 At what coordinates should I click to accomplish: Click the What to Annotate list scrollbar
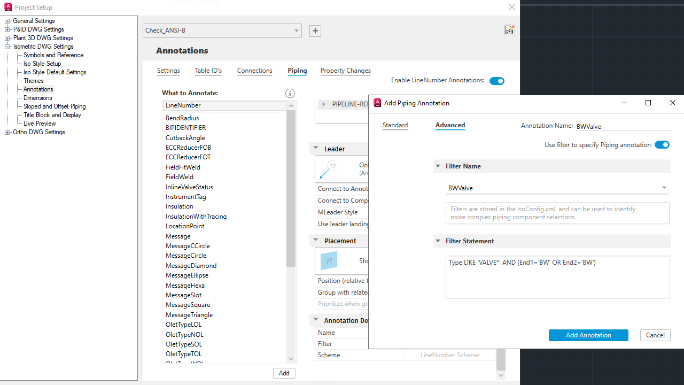(291, 188)
